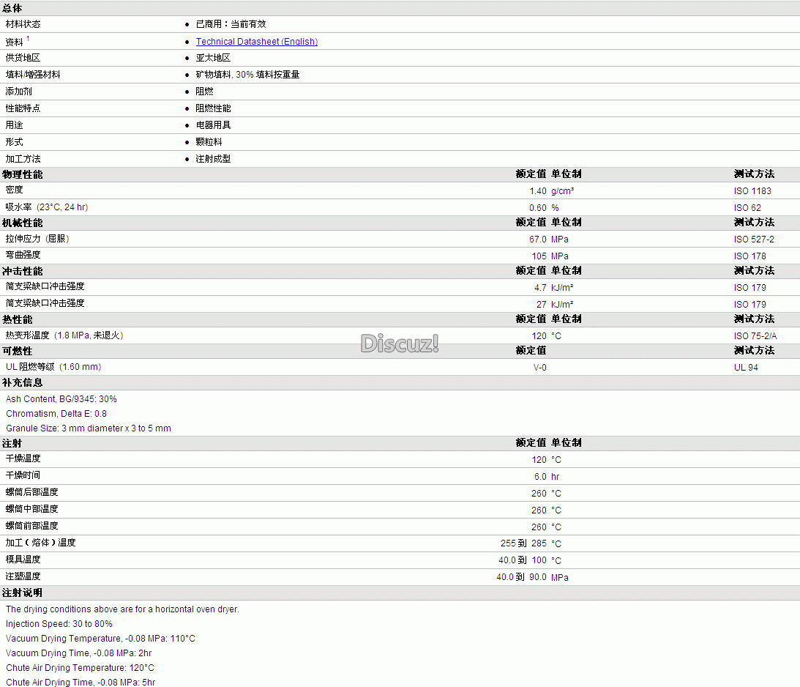Click the UL 94 test method
This screenshot has width=800, height=687.
pos(746,368)
